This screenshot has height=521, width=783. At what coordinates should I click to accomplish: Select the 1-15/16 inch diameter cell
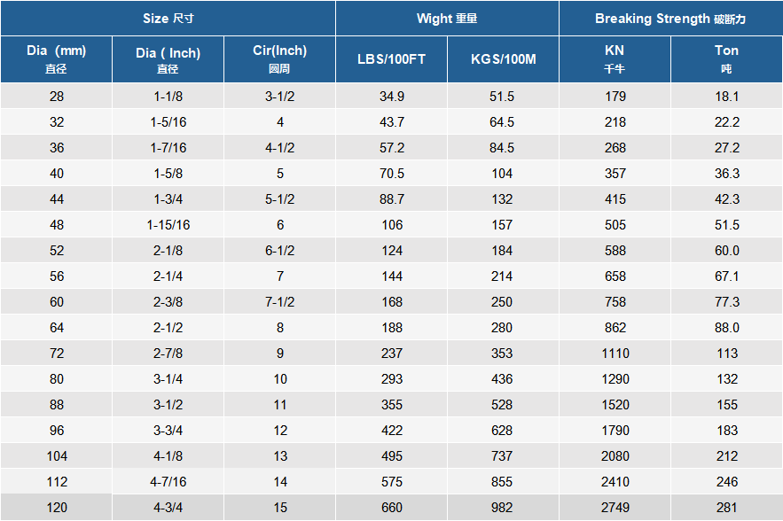[x=168, y=225]
